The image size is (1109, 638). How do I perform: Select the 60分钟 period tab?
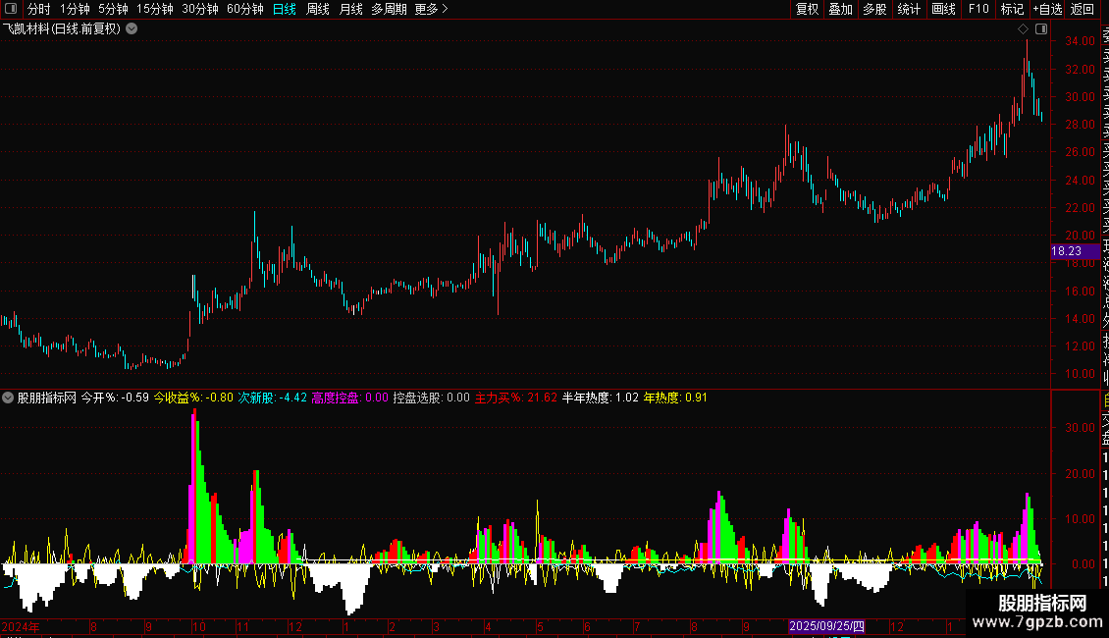(245, 9)
